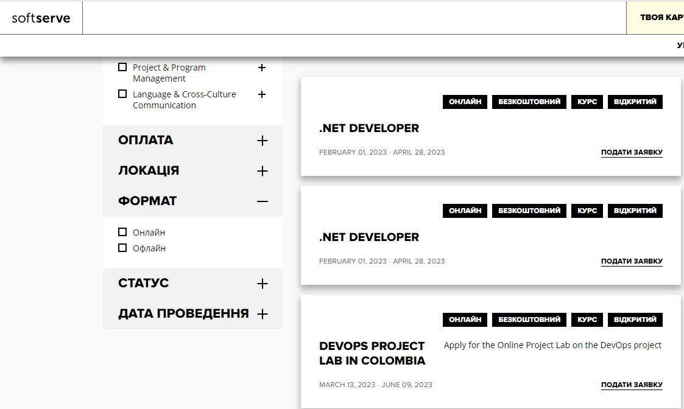
Task: Apply to DevOps Project Lab via ПОДАТИ ЗАЯВКУ
Action: tap(632, 385)
